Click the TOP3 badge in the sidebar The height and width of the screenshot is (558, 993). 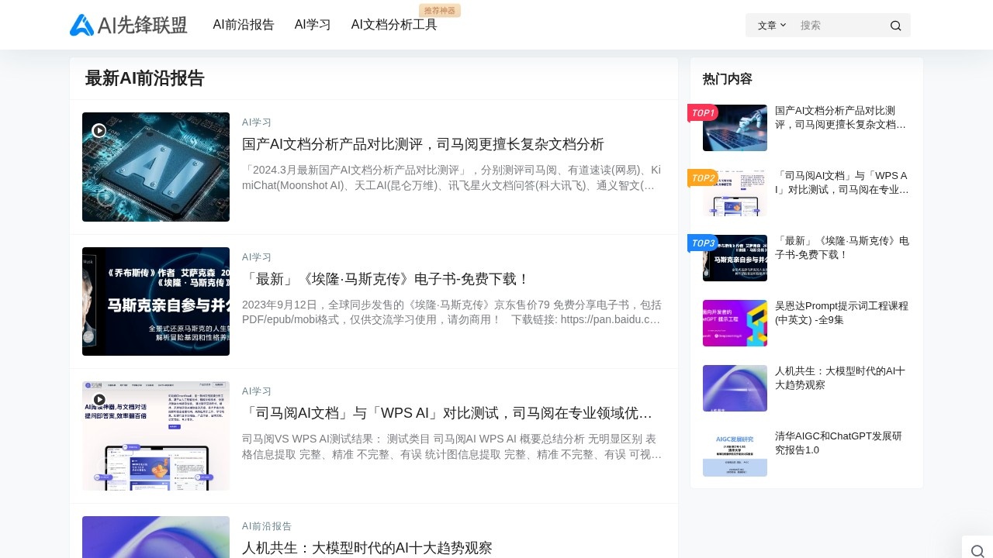click(703, 243)
